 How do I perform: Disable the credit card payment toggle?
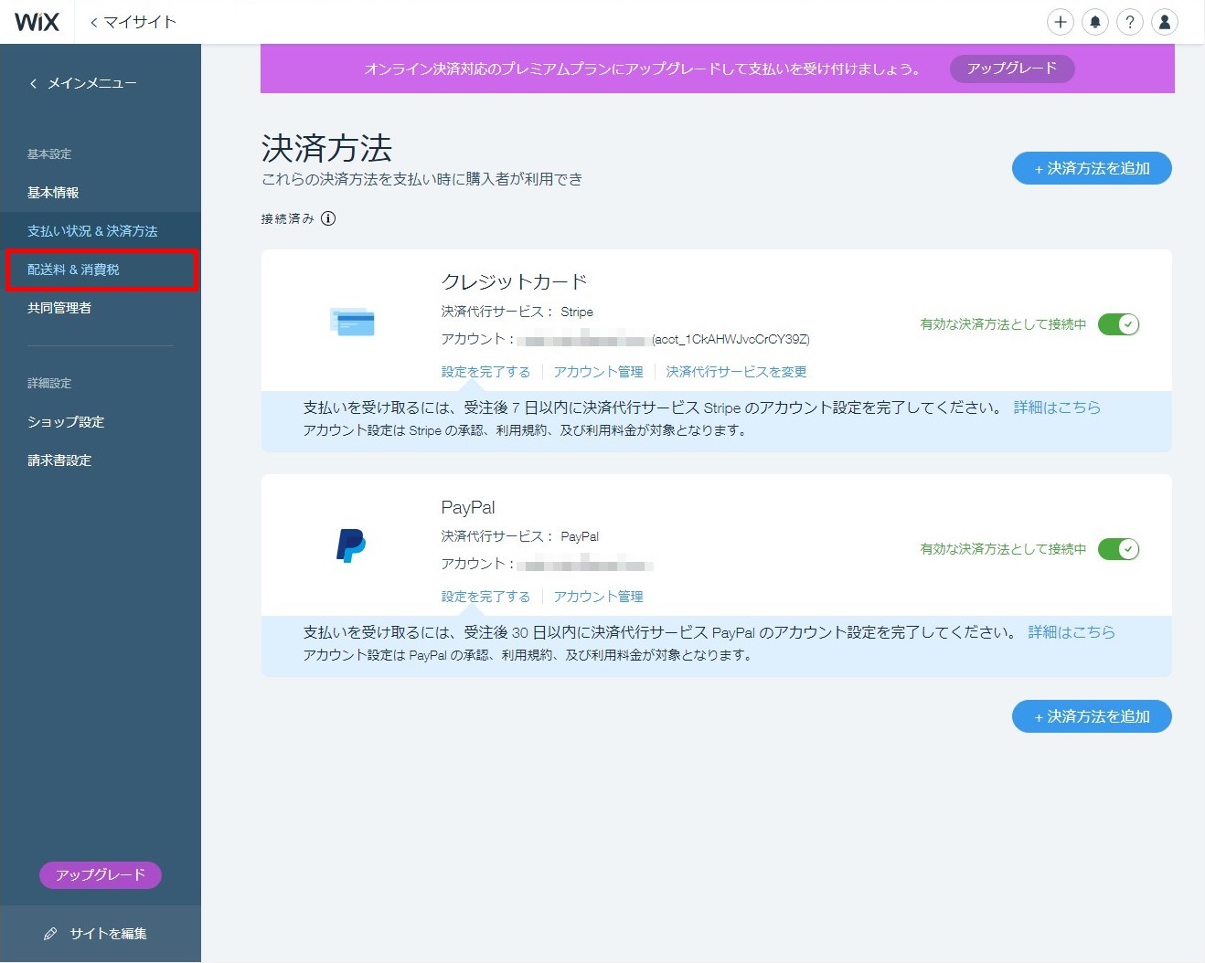[x=1118, y=324]
